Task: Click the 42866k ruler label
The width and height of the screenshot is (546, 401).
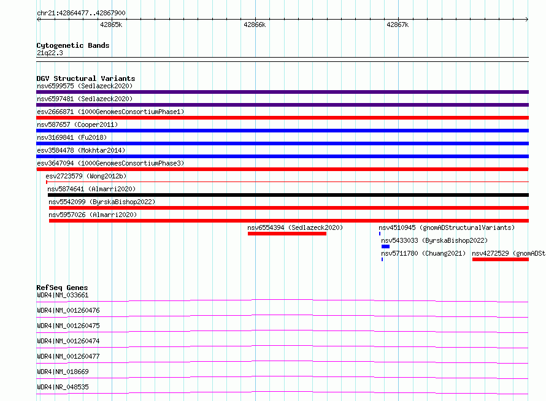Action: (255, 25)
